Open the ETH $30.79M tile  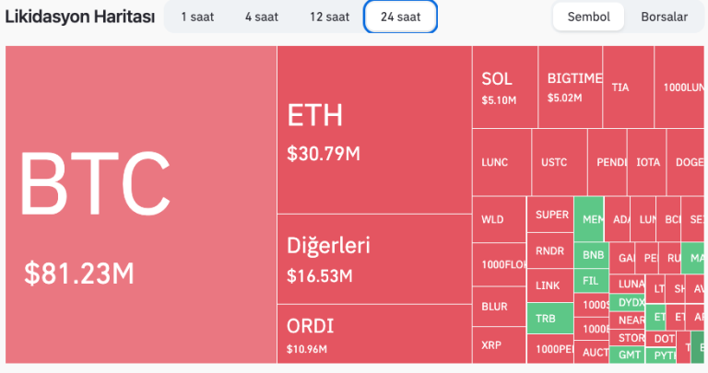pyautogui.click(x=373, y=130)
